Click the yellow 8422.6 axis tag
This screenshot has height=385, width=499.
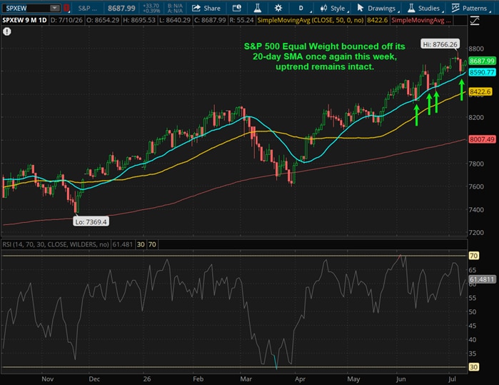[480, 92]
